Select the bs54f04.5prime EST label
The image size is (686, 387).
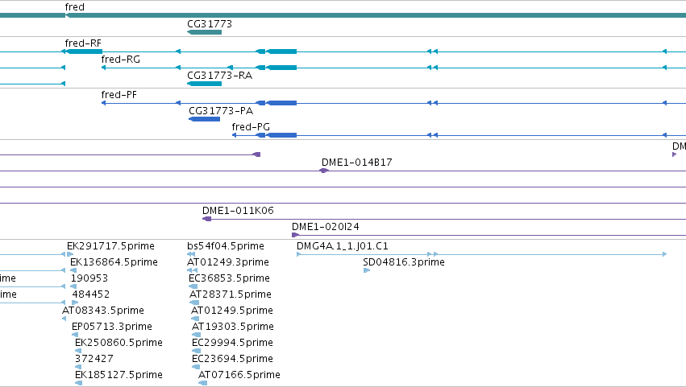[x=226, y=246]
